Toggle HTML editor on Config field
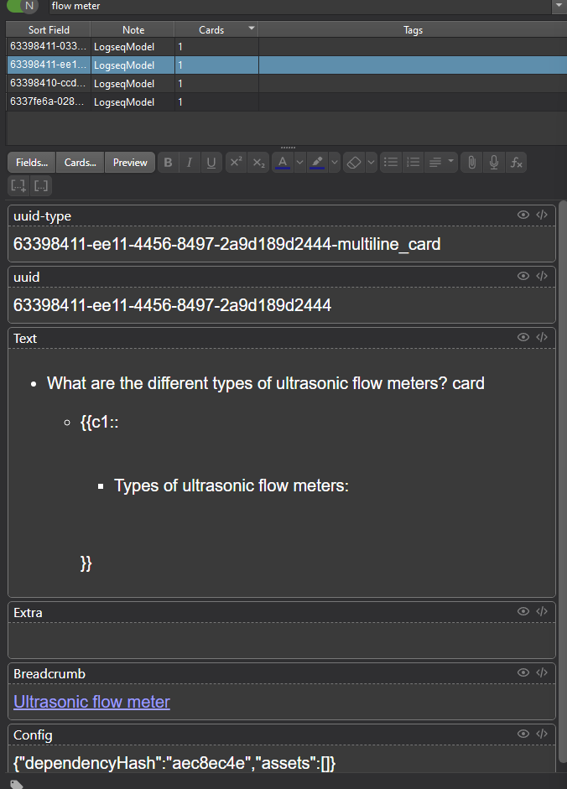The image size is (567, 789). click(x=542, y=734)
